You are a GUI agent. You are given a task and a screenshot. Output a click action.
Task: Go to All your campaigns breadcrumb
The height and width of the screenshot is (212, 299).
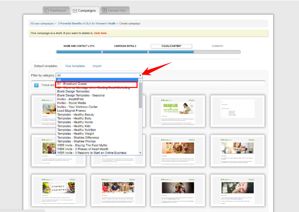(42, 23)
